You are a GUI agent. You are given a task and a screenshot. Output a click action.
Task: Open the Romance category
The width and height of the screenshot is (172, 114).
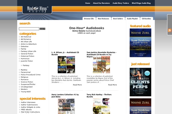(25, 80)
